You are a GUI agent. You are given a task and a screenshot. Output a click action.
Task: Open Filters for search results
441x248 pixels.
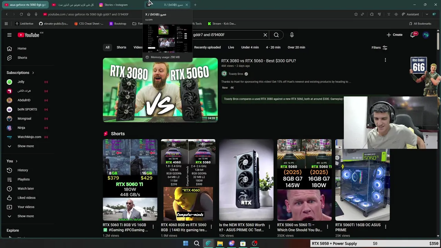click(379, 48)
